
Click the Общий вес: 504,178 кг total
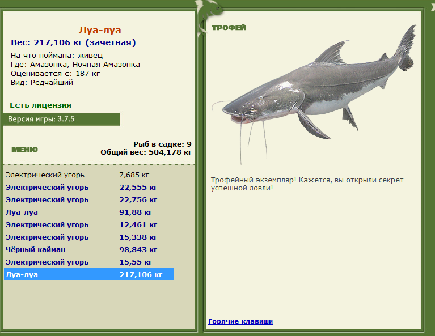coord(146,152)
